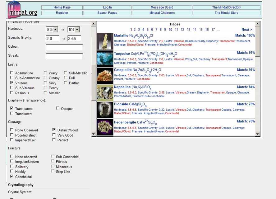Open the Turquoise mineral thumbnail

[x=105, y=59]
